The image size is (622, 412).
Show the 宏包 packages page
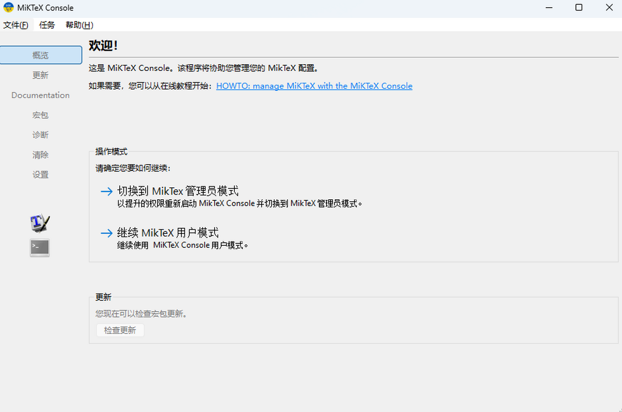[40, 115]
